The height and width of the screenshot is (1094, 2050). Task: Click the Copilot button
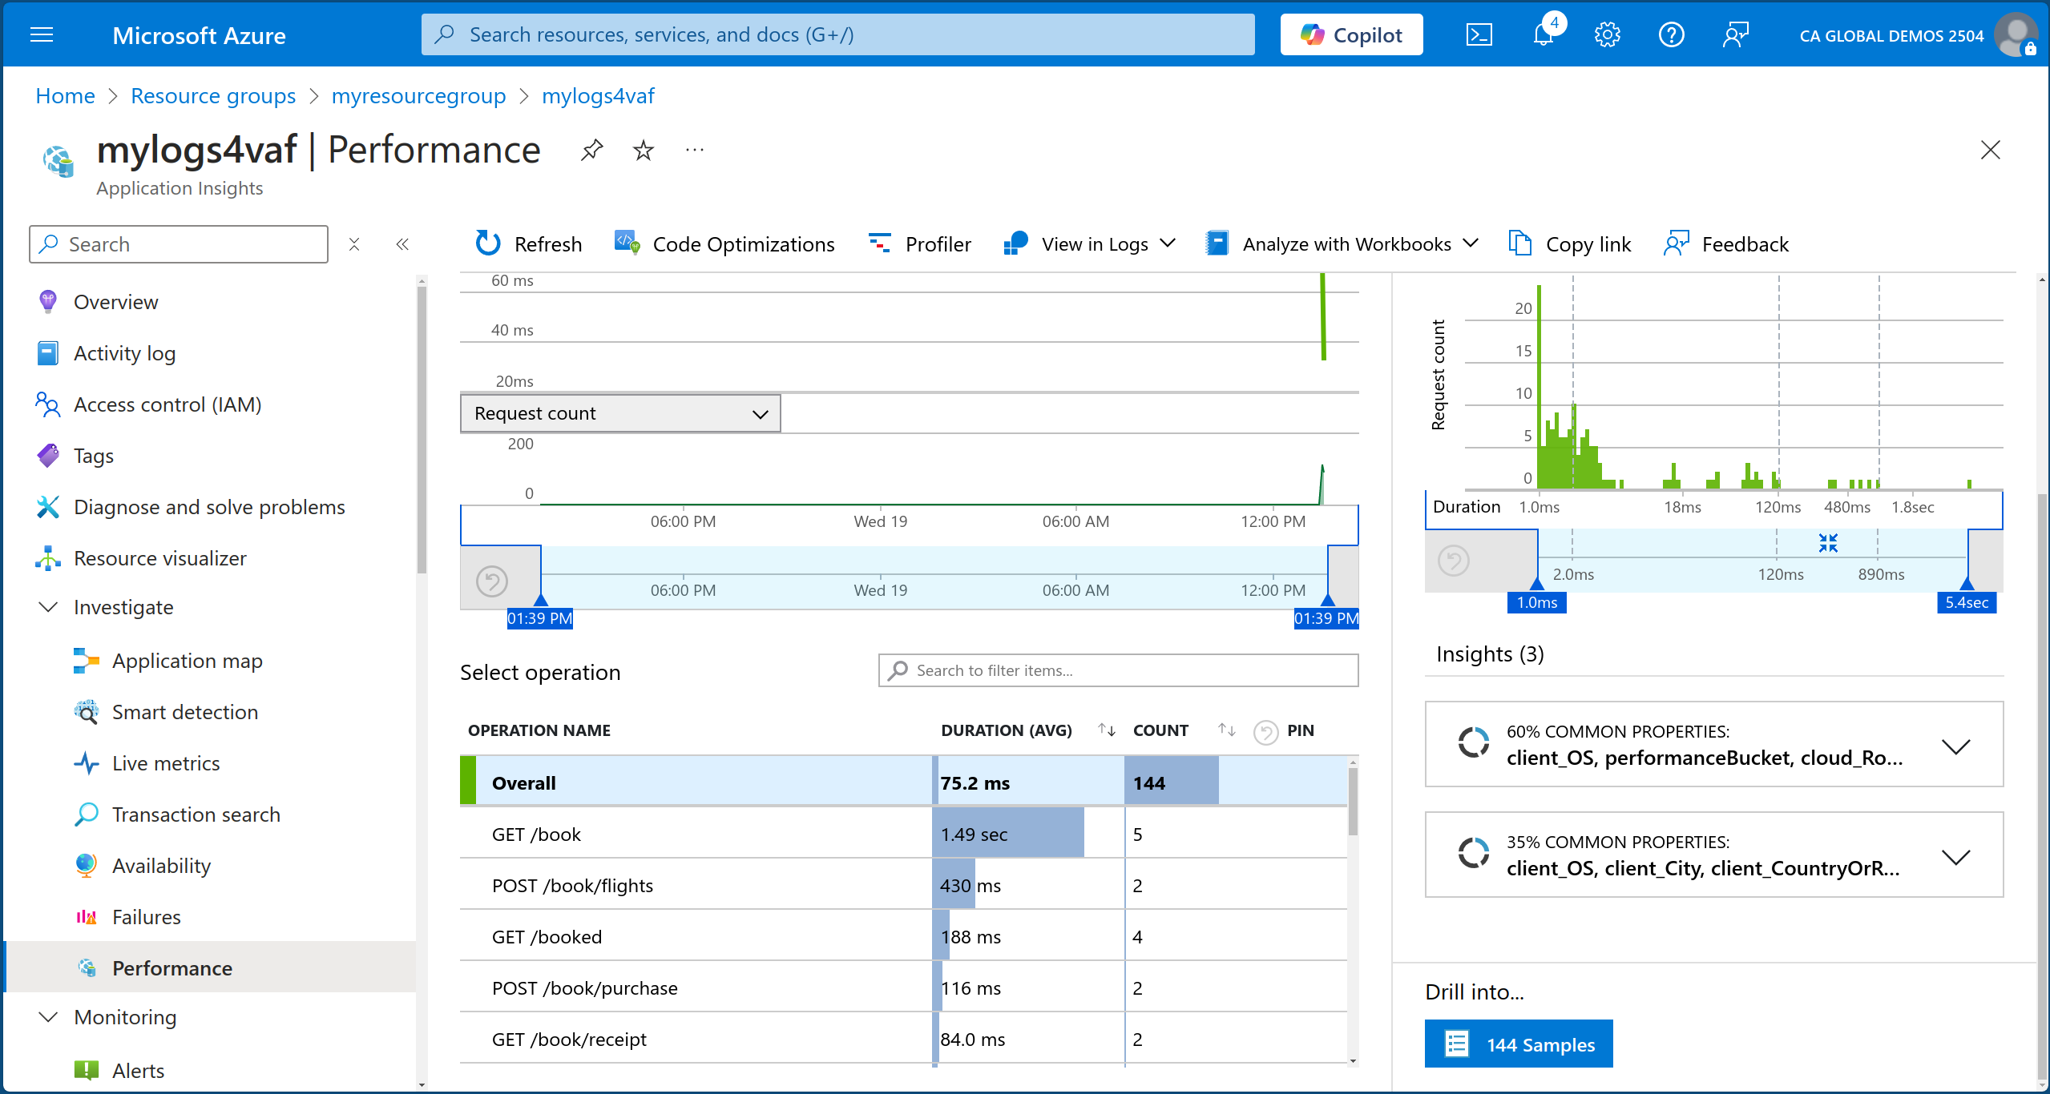tap(1351, 35)
